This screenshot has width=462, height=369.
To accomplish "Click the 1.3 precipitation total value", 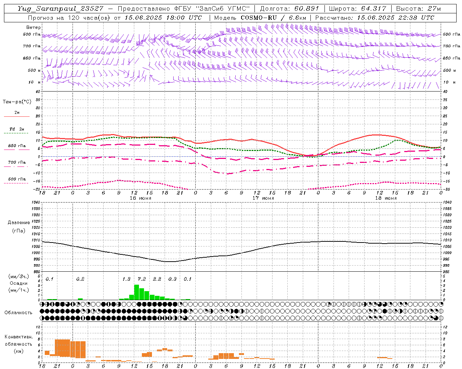I will (126, 279).
